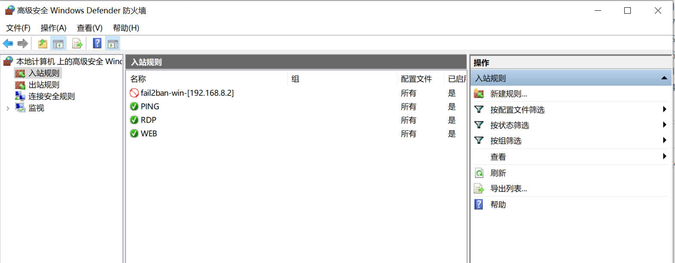Click 刷新 in actions pane
The image size is (675, 263).
pyautogui.click(x=498, y=173)
